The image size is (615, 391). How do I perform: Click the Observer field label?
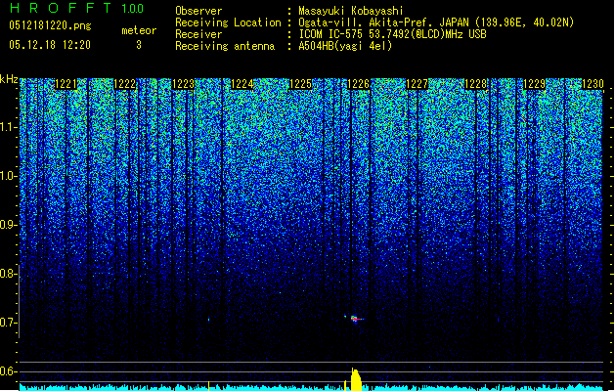pyautogui.click(x=198, y=11)
